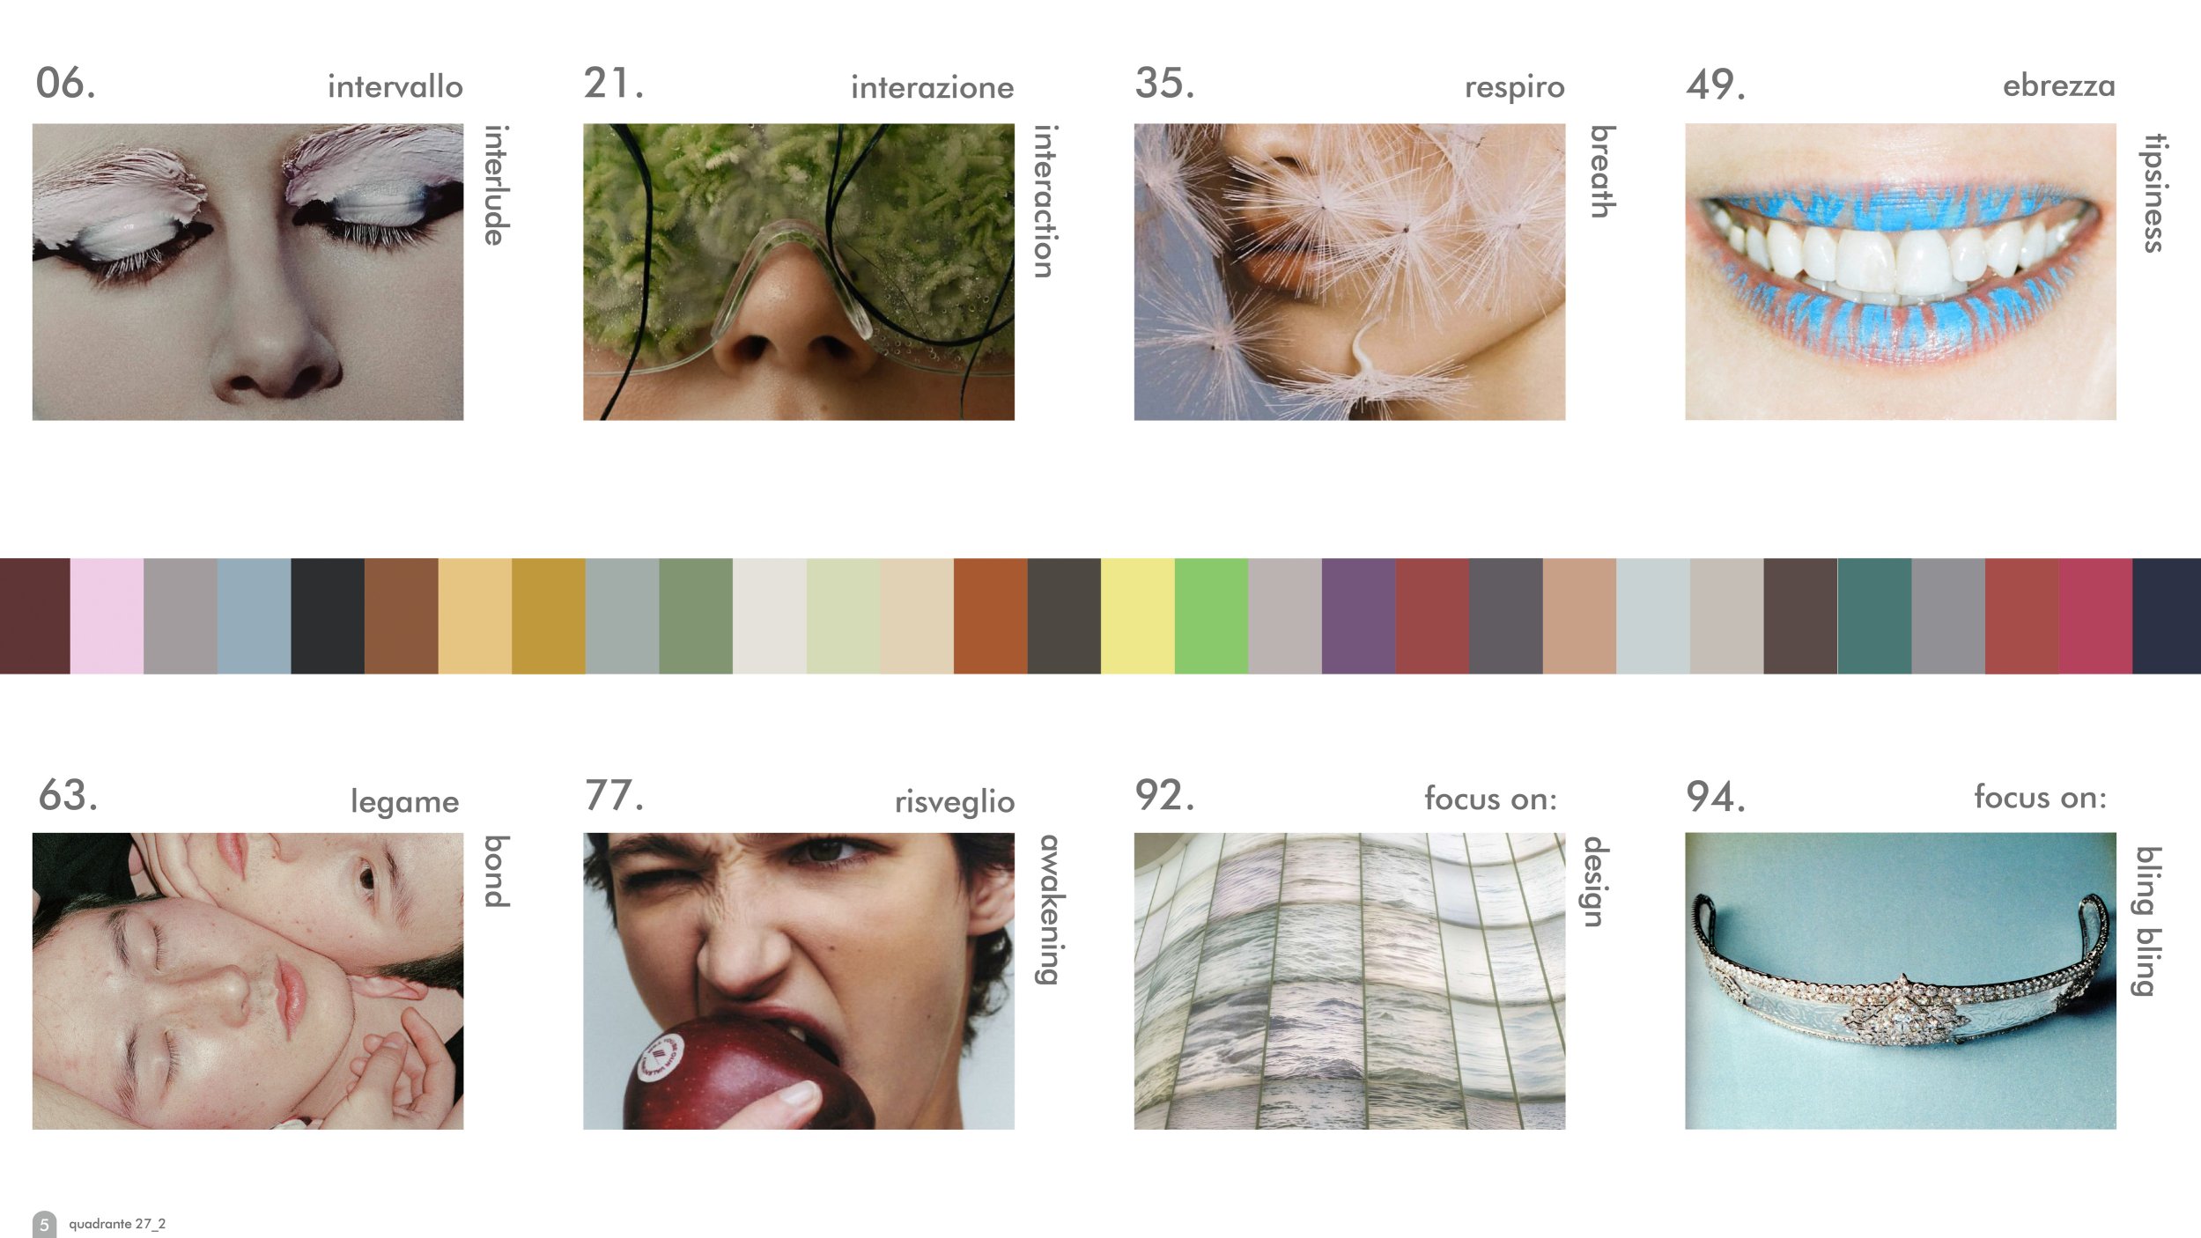Select the purple color swatch
This screenshot has width=2201, height=1238.
1358,616
